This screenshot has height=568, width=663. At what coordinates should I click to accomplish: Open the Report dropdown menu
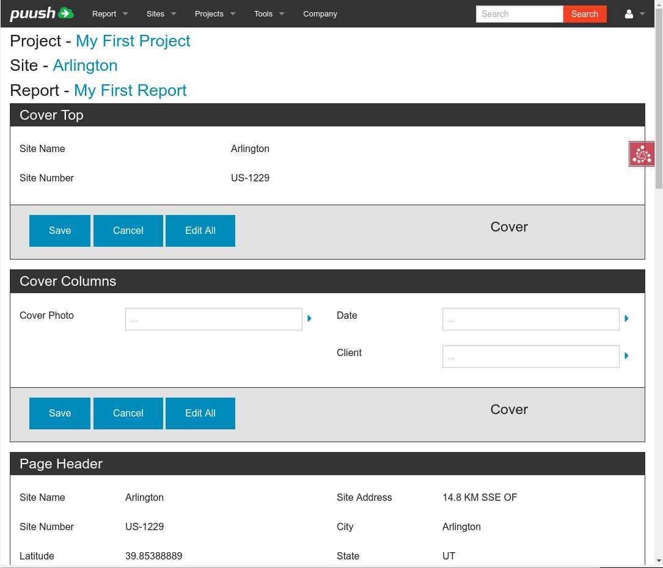110,14
